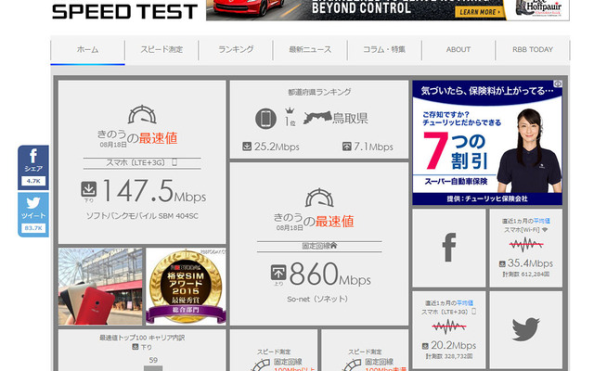This screenshot has width=594, height=371.
Task: Click the SPEED TEST logo
Action: [x=124, y=11]
